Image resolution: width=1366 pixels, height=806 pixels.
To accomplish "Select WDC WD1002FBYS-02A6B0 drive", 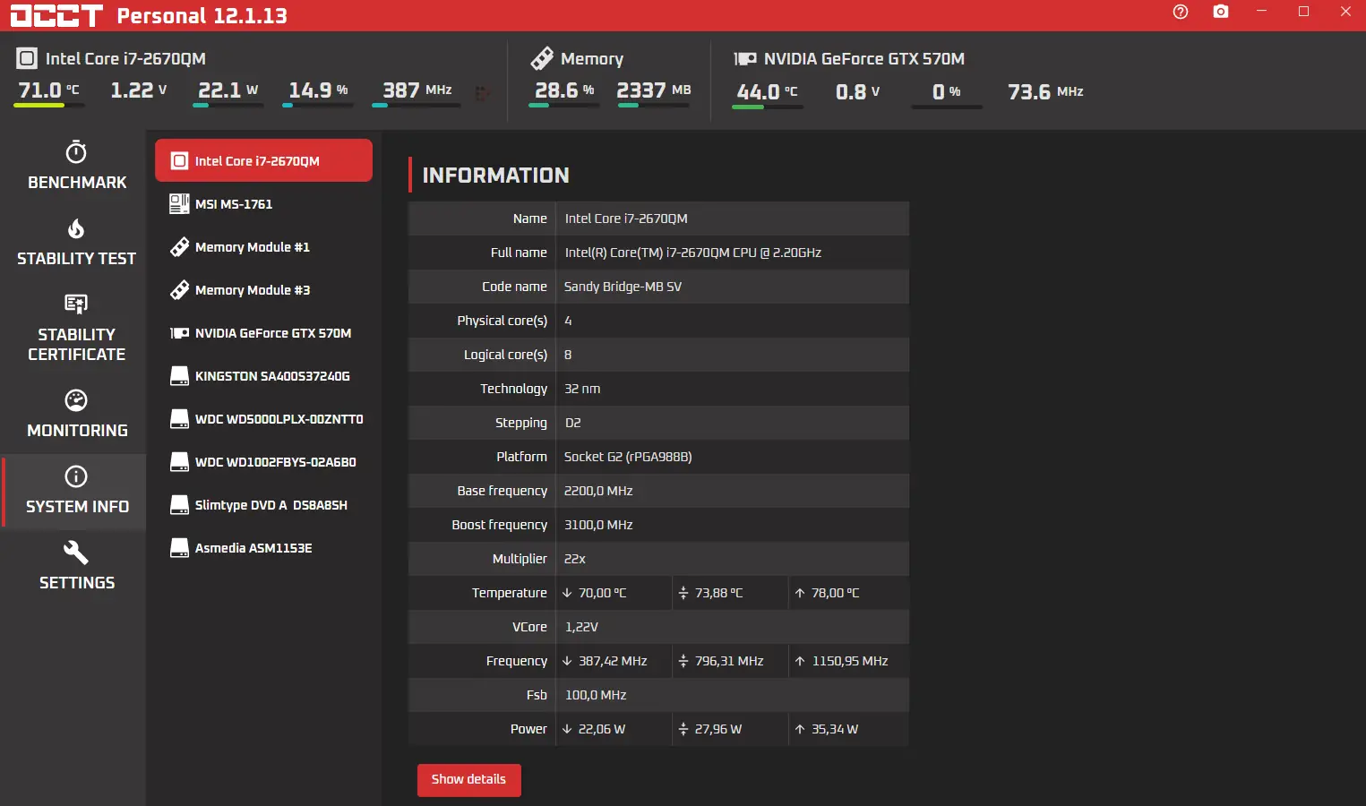I will [x=263, y=462].
